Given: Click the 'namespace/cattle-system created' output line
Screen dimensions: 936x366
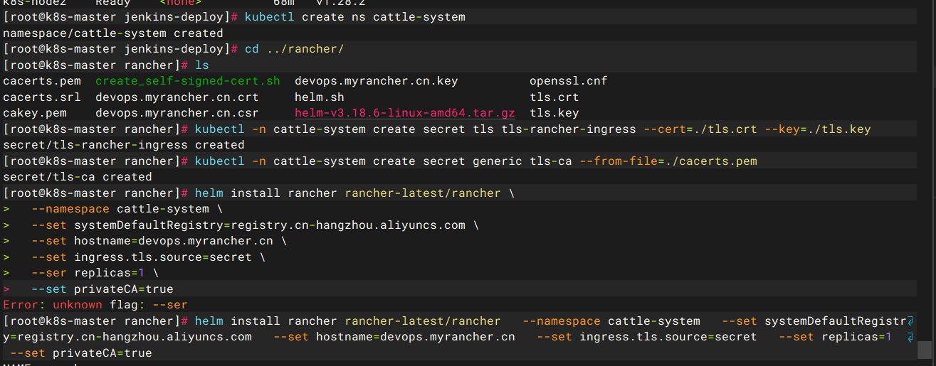Looking at the screenshot, I should point(113,33).
